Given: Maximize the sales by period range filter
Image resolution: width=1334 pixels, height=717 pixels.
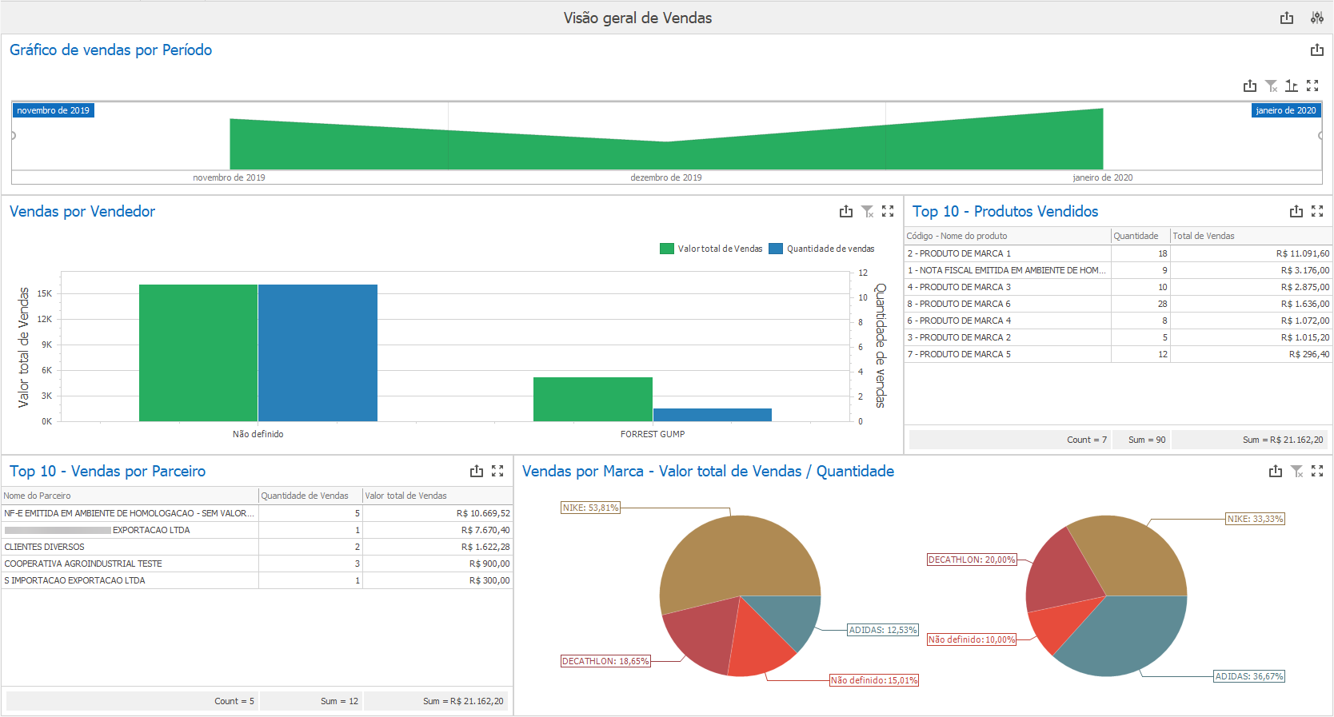Looking at the screenshot, I should pyautogui.click(x=1312, y=86).
